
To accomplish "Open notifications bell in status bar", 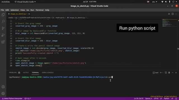I will 176,99.
